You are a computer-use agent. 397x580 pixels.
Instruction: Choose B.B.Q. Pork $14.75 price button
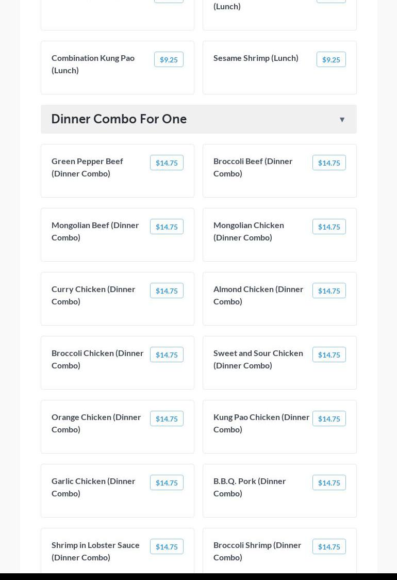329,483
